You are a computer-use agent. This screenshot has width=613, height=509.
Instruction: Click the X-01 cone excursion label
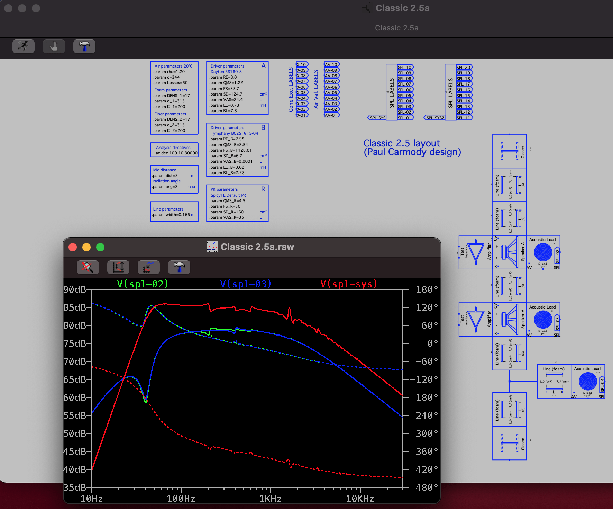point(302,115)
